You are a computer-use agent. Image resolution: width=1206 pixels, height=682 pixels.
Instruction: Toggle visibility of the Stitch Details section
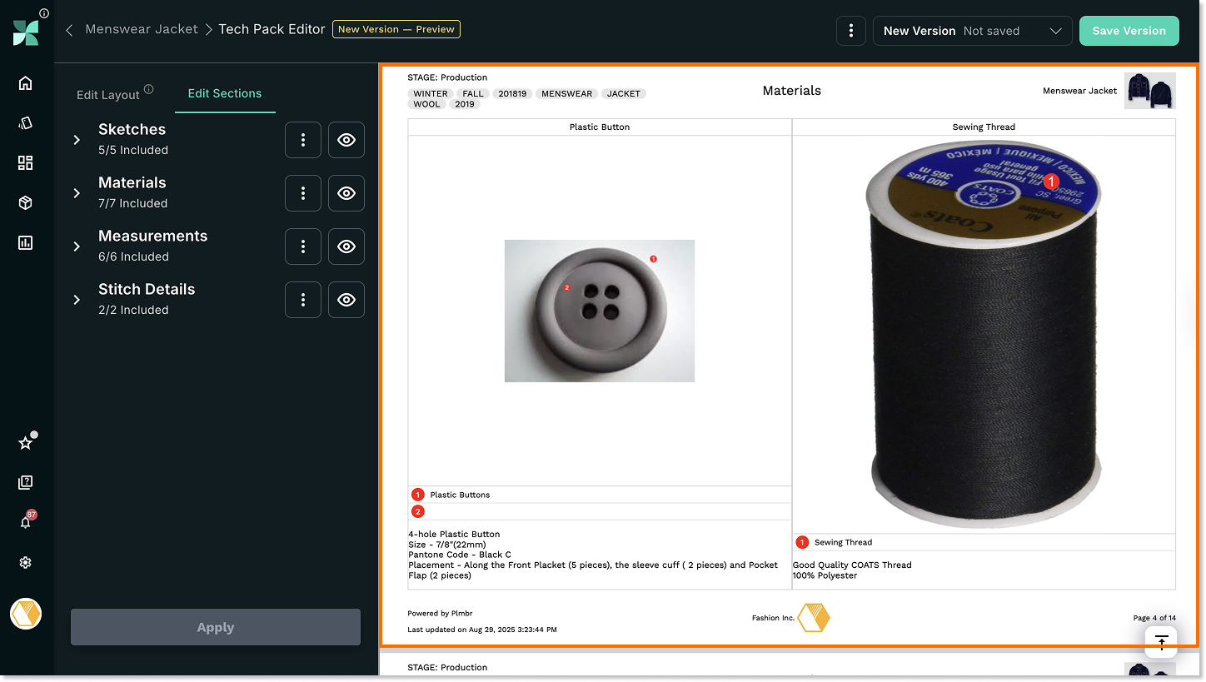(x=346, y=300)
